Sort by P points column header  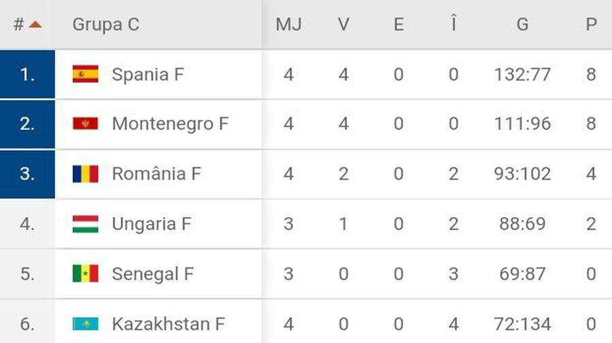(592, 24)
